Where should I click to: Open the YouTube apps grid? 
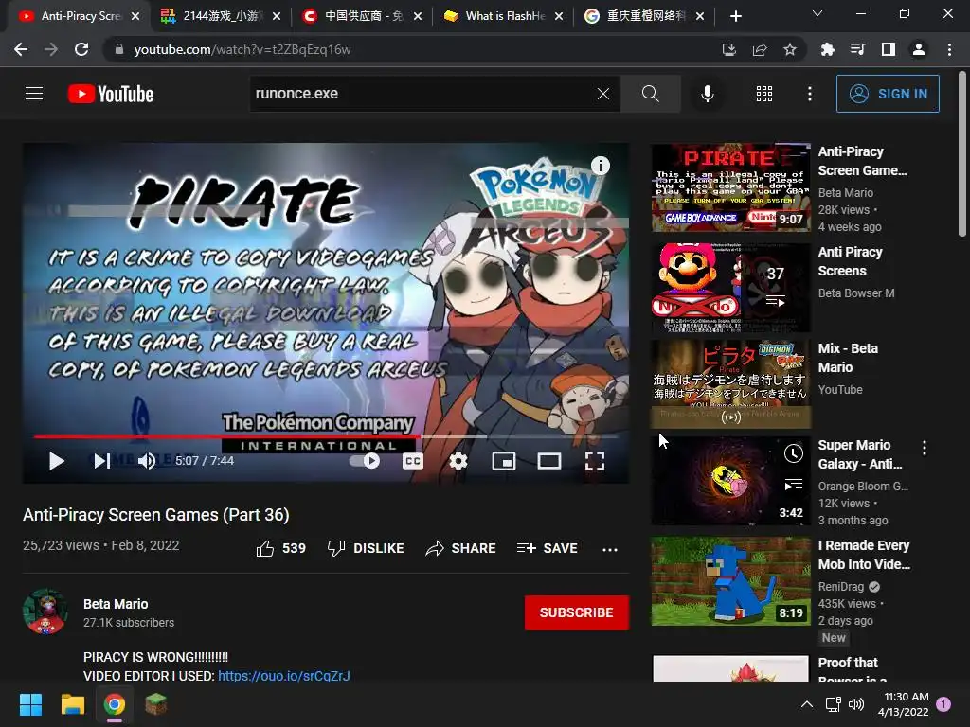click(x=764, y=94)
